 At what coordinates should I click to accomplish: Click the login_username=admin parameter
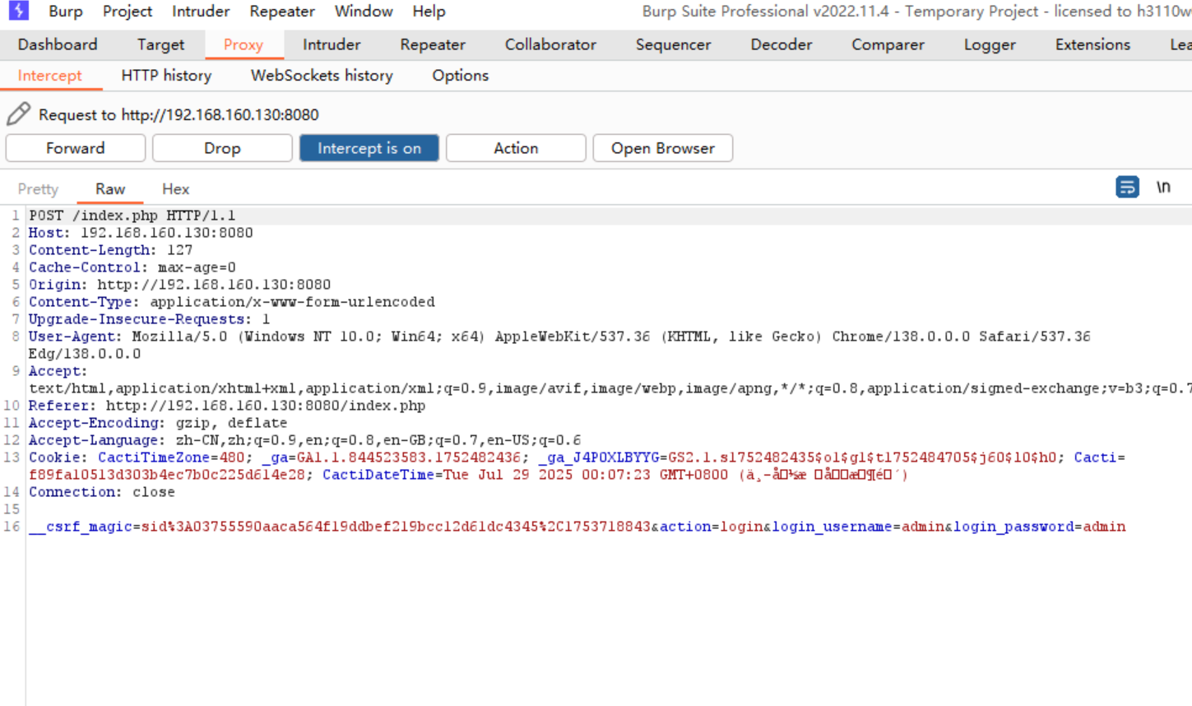click(858, 527)
